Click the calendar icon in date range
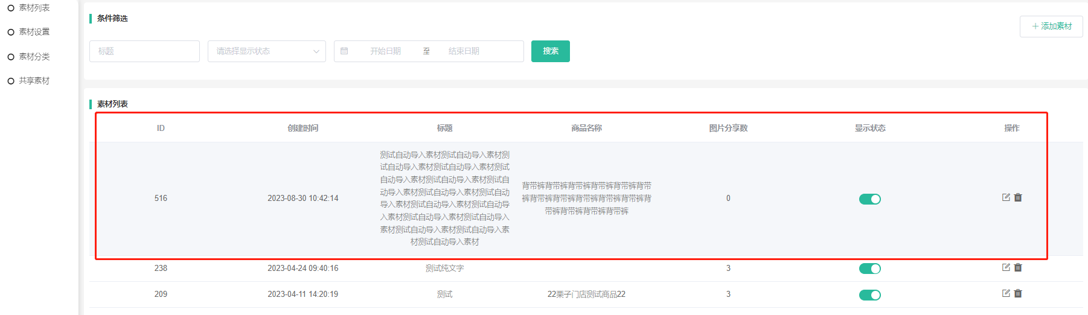1088x315 pixels. tap(344, 51)
